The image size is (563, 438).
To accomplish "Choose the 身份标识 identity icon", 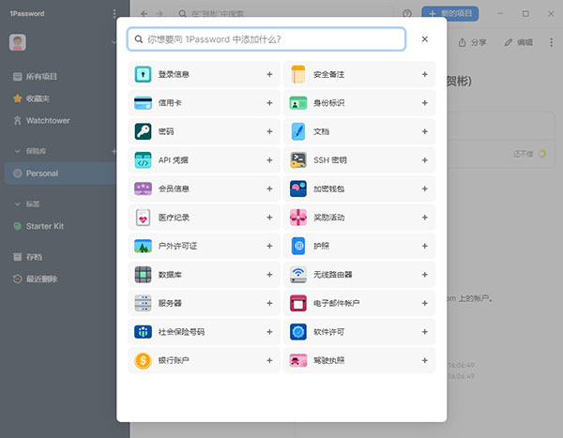I will click(298, 103).
